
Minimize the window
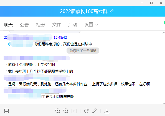pyautogui.click(x=142, y=3)
